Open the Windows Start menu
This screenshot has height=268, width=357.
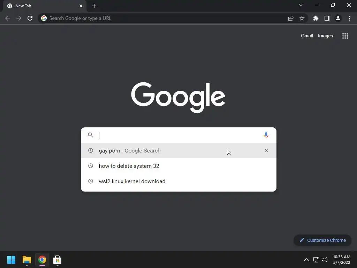pos(12,260)
